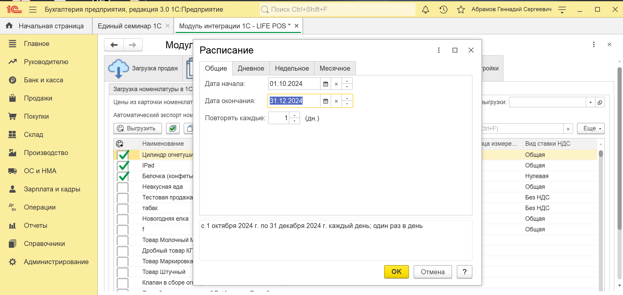The width and height of the screenshot is (623, 295).
Task: Open the 1C main menu hamburger icon
Action: pos(33,10)
